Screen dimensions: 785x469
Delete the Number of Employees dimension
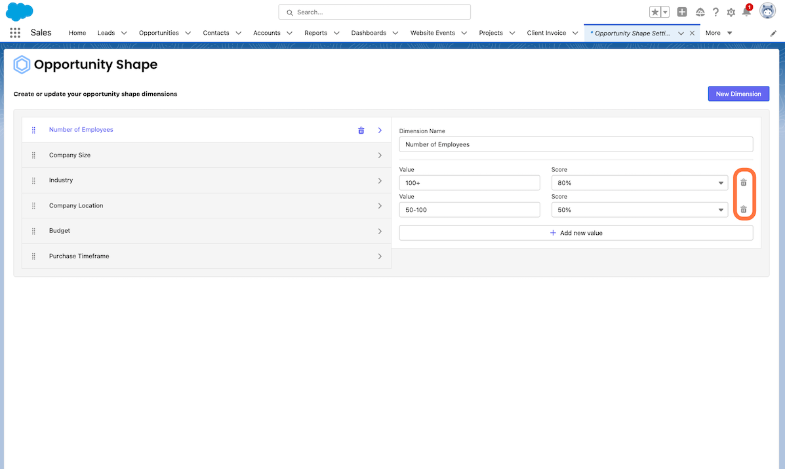click(361, 131)
